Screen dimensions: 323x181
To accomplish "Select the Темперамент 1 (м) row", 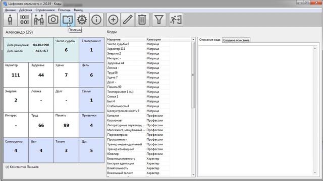I will click(x=138, y=92).
